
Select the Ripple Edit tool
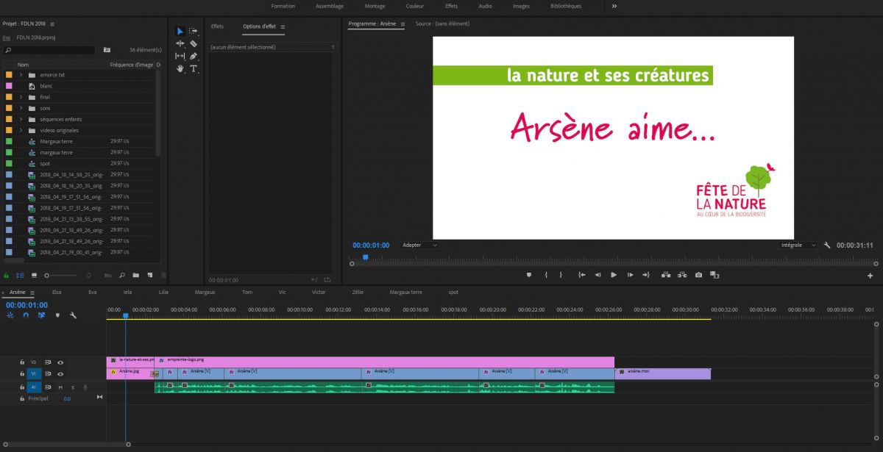tap(180, 43)
